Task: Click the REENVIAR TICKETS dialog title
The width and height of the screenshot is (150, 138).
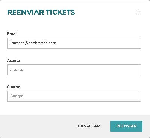Action: tap(41, 12)
